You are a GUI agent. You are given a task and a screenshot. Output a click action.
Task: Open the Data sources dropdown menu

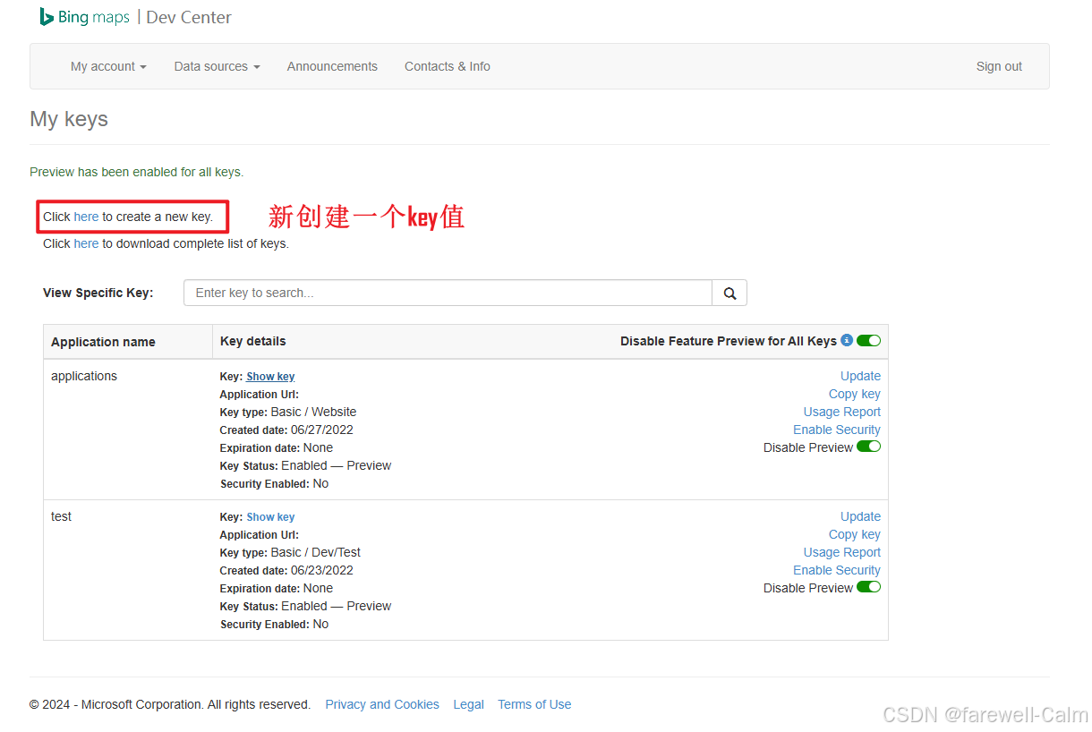[217, 66]
